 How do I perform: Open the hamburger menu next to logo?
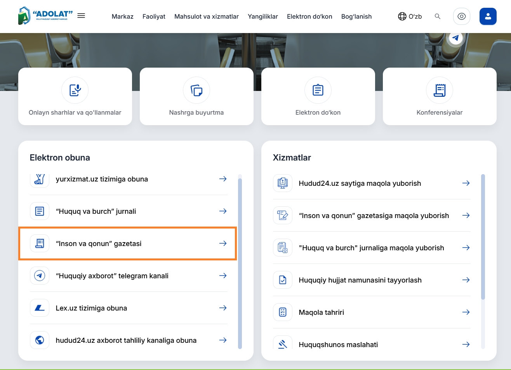coord(81,16)
